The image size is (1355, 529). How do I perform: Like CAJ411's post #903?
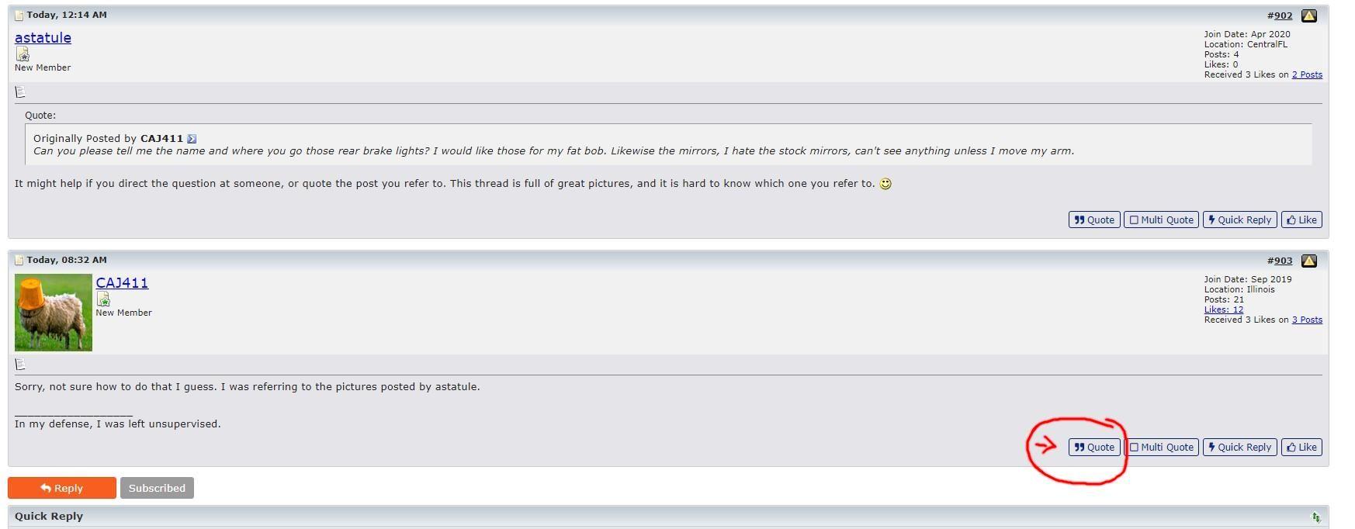point(1301,448)
